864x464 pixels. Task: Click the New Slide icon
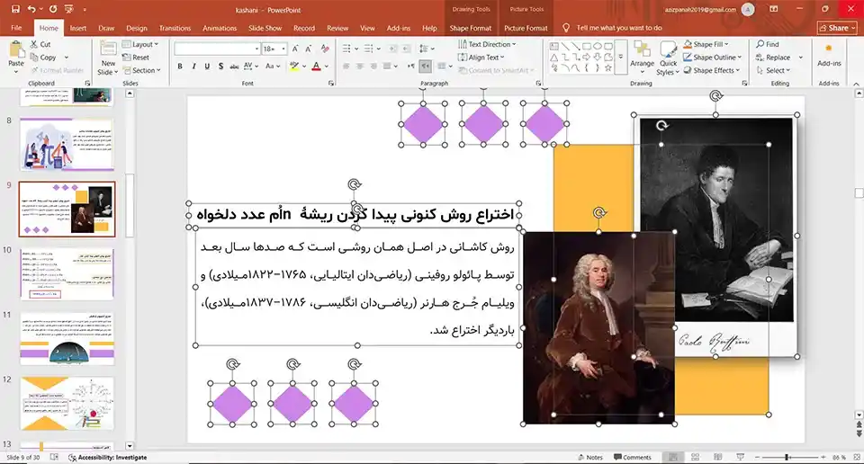point(108,50)
